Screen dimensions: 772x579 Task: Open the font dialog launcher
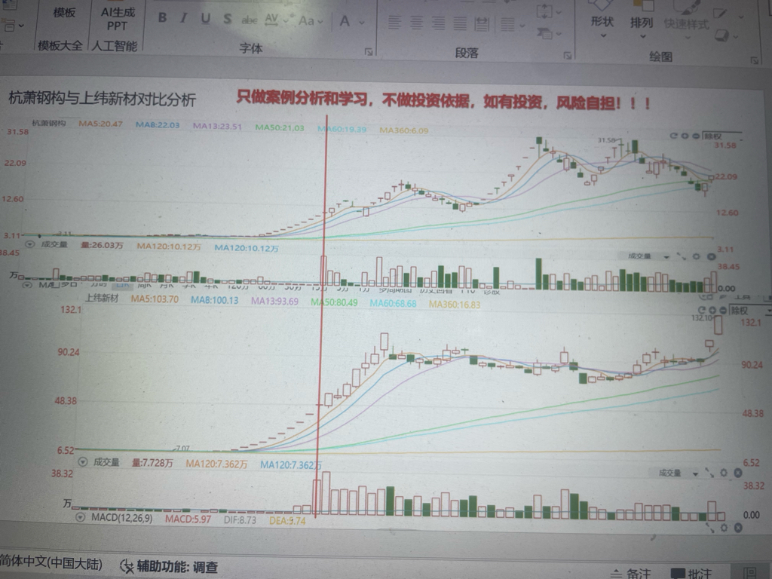tap(369, 52)
